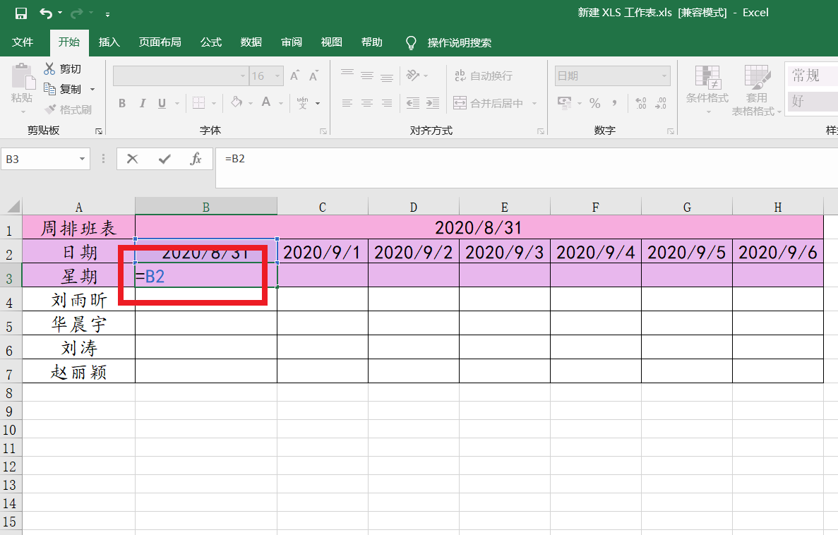838x535 pixels.
Task: Switch to the 帮助 tab
Action: point(372,42)
